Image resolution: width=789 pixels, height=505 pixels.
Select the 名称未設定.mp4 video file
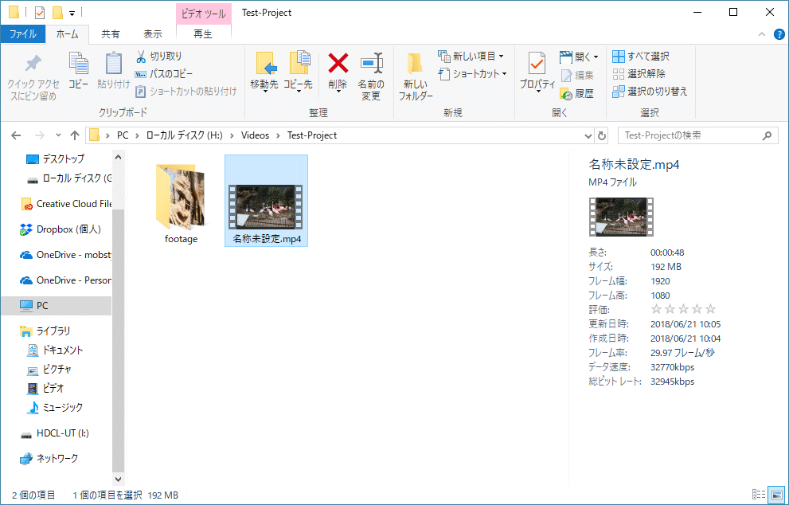(x=266, y=201)
